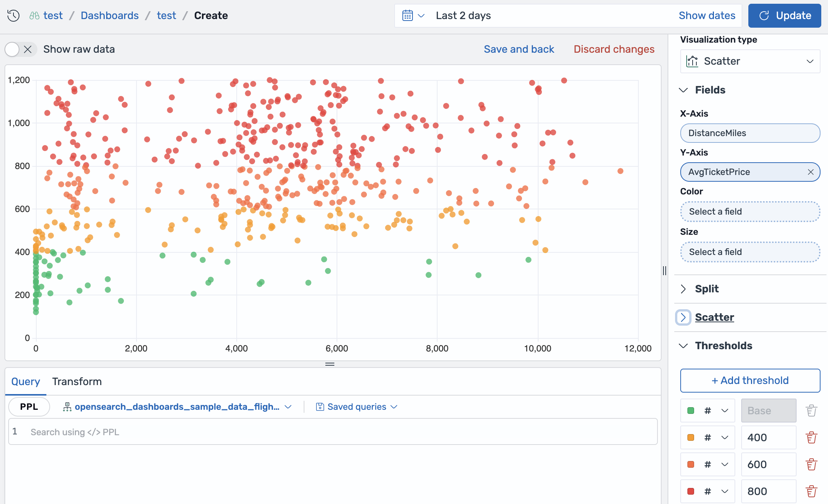Click the index pattern datasource icon
This screenshot has height=504, width=828.
[x=67, y=407]
